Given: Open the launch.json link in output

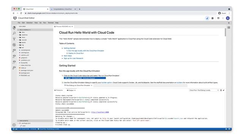Looking at the screenshot, I should [x=178, y=118].
